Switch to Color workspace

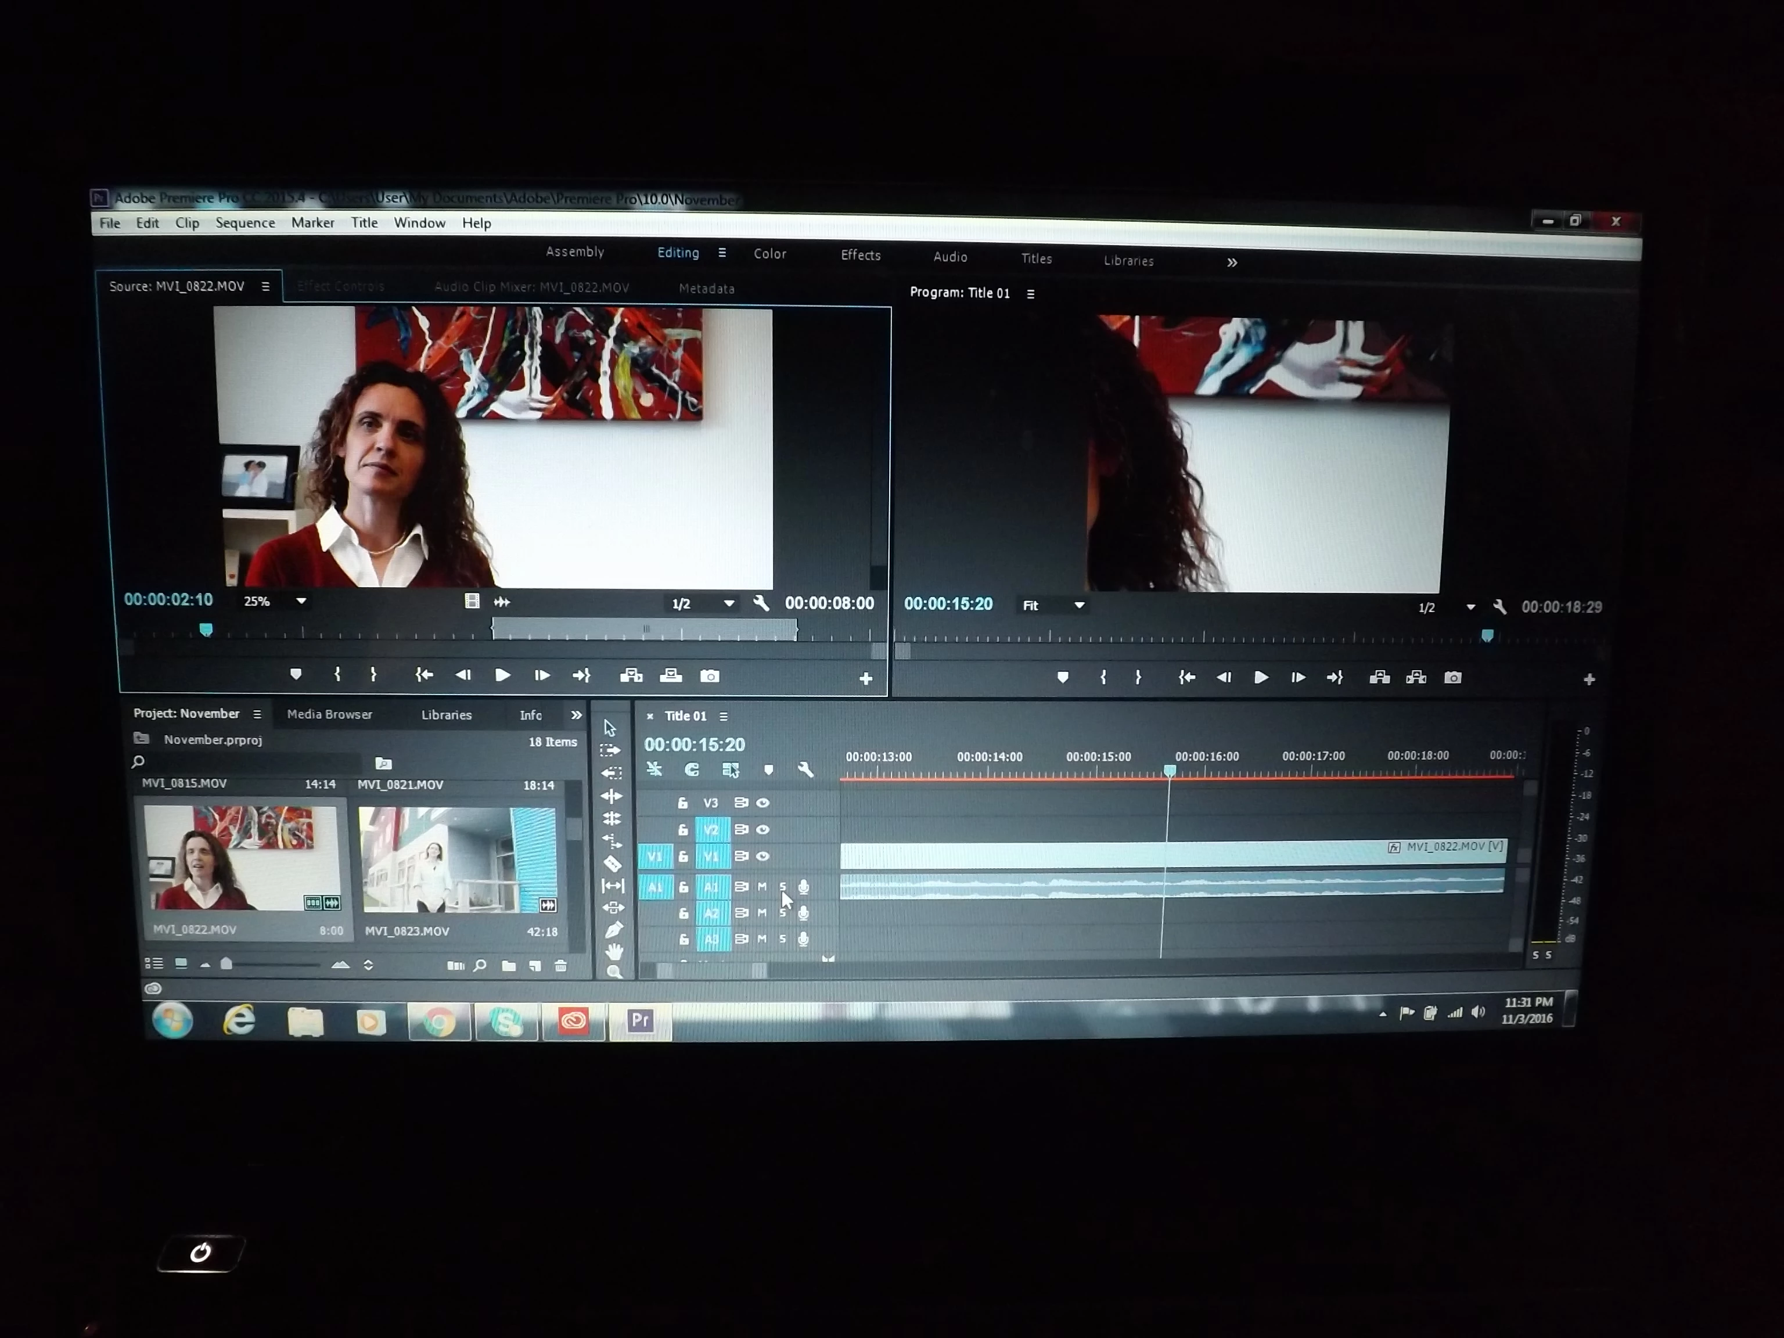click(769, 253)
